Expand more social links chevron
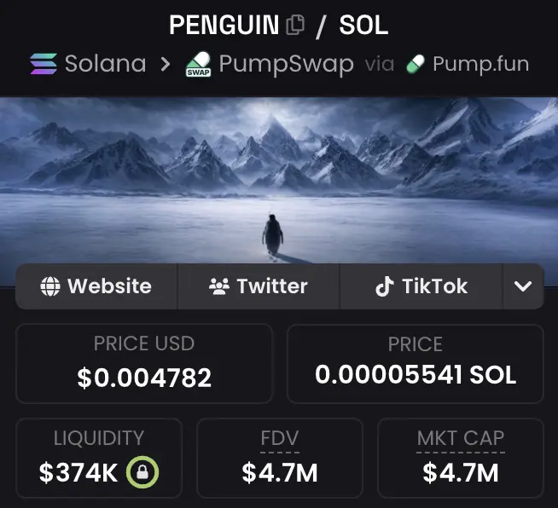 523,286
